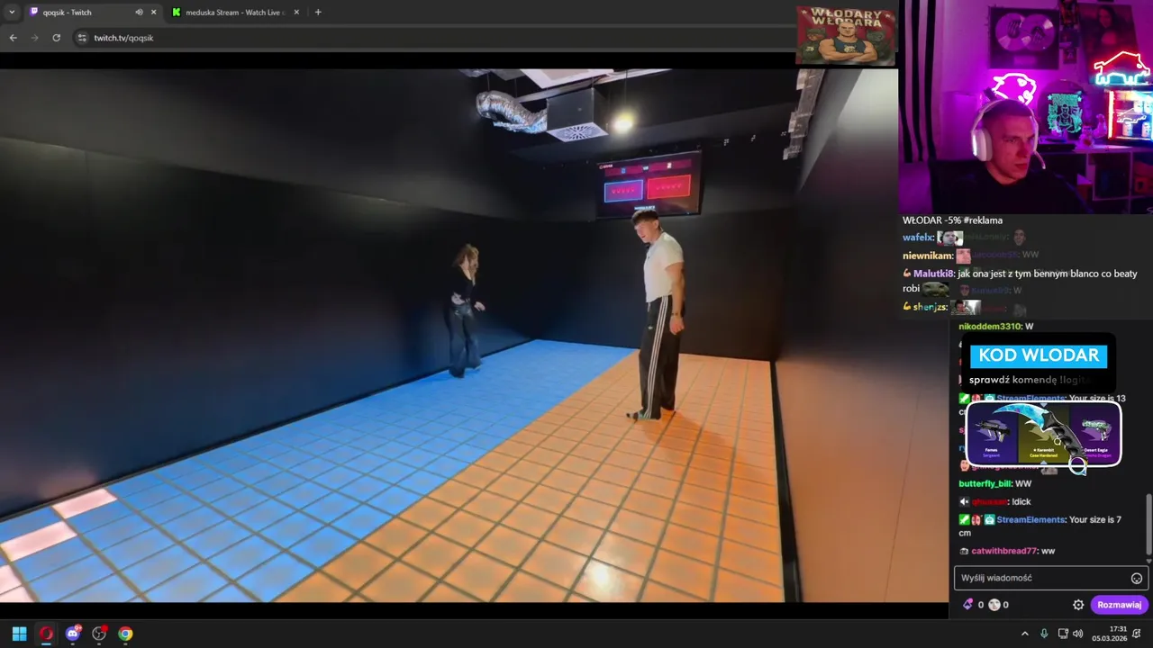Open the Windows Start menu
Viewport: 1153px width, 648px height.
pyautogui.click(x=19, y=634)
